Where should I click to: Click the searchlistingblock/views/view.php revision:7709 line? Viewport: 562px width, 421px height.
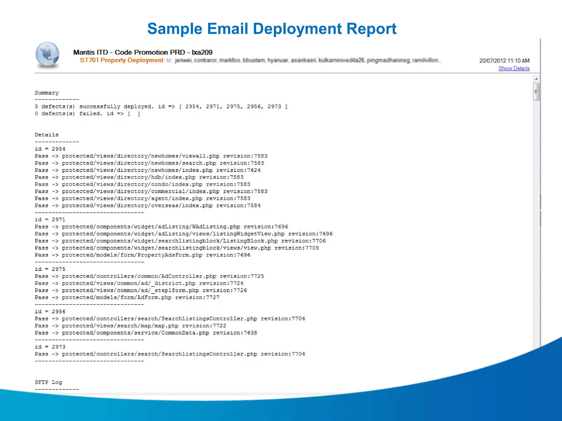[177, 248]
